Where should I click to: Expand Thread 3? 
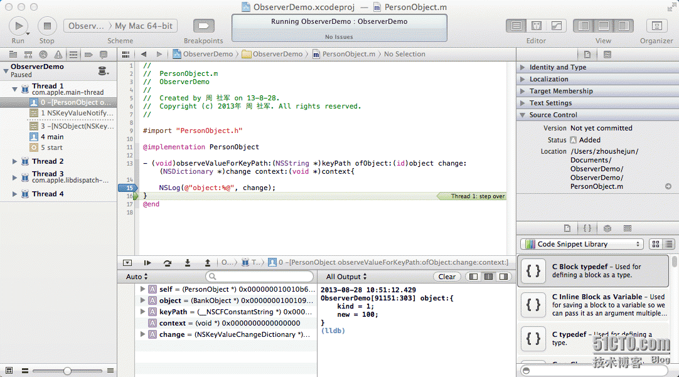(14, 177)
